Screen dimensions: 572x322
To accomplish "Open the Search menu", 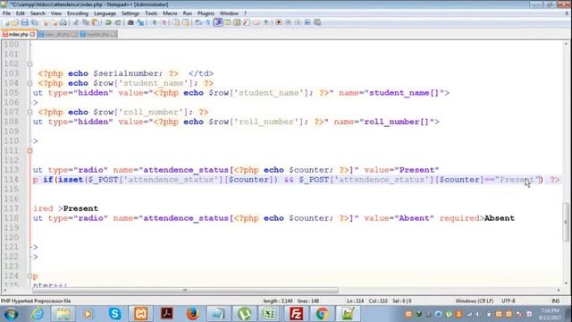I will [x=38, y=13].
